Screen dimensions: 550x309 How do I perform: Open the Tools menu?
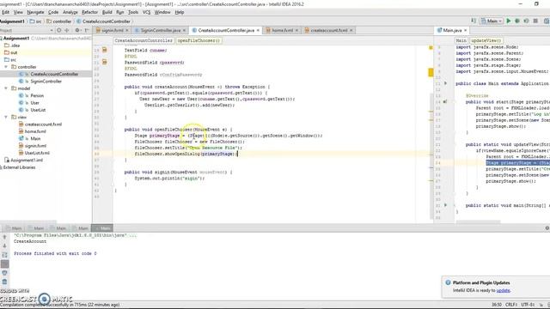tap(133, 12)
